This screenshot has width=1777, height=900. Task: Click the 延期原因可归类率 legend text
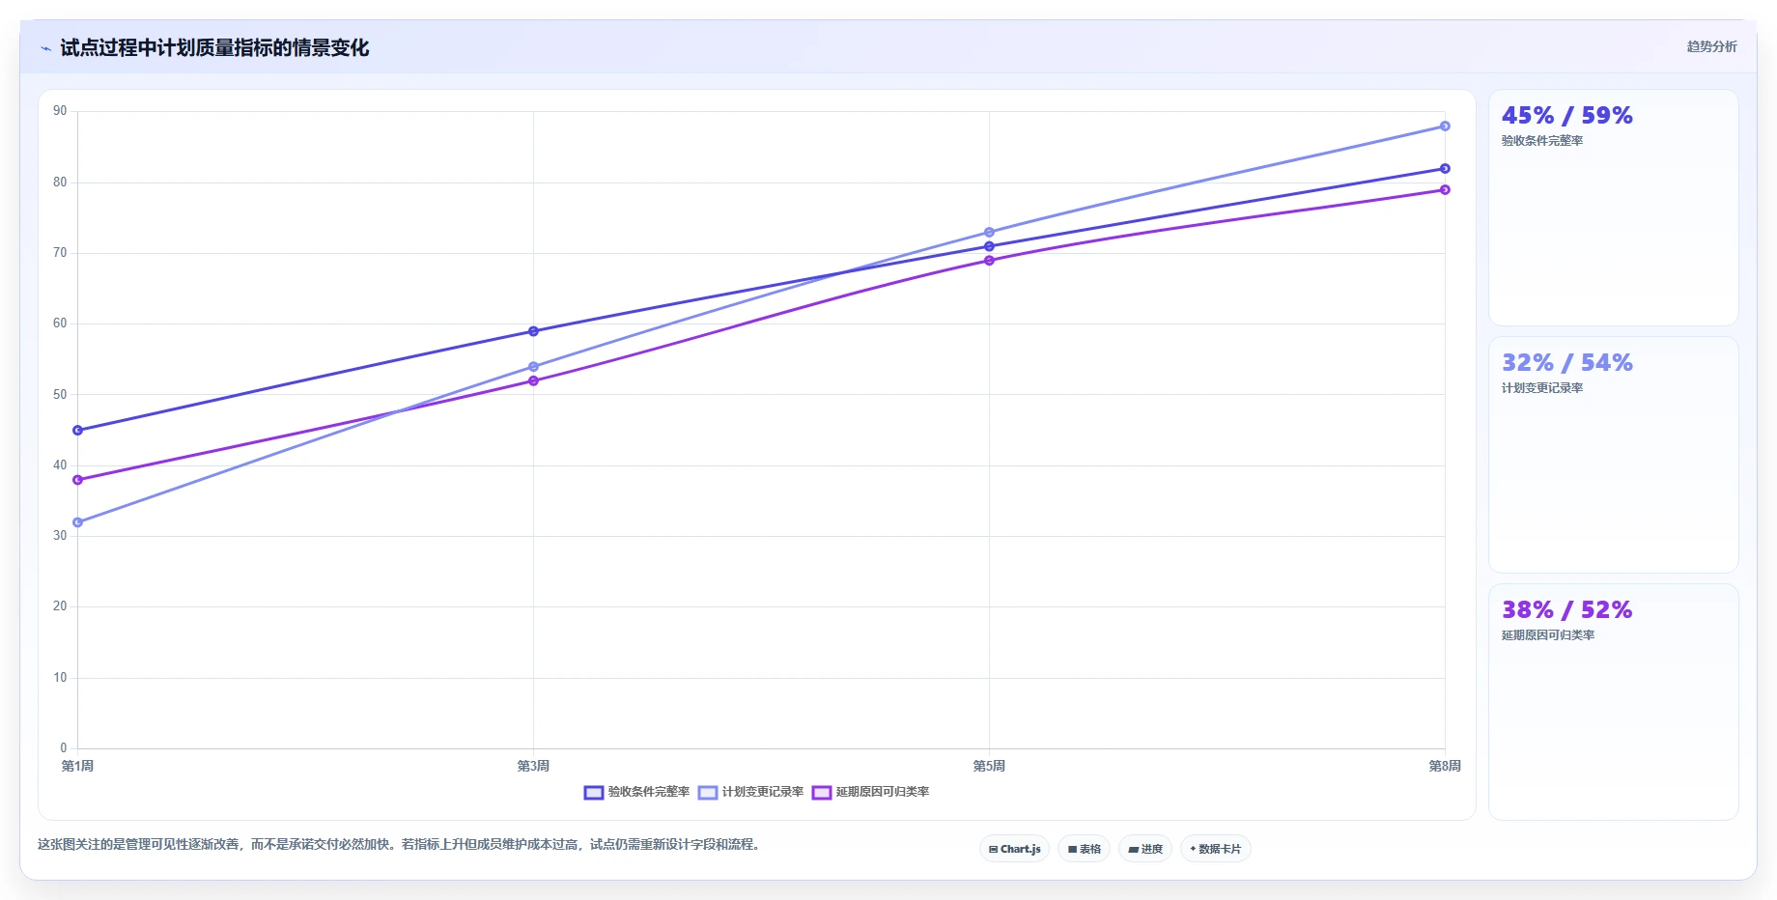883,792
